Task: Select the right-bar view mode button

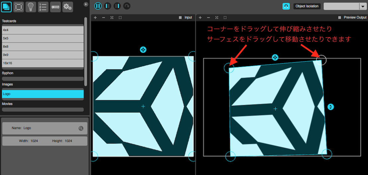Action: (117, 6)
